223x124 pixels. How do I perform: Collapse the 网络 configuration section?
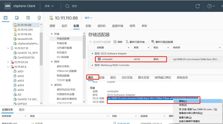[52, 62]
